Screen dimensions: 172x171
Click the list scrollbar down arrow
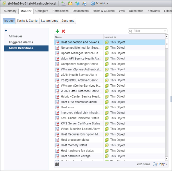tap(167, 158)
